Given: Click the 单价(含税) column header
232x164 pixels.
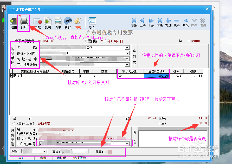Looking at the screenshot, I should [x=130, y=71].
